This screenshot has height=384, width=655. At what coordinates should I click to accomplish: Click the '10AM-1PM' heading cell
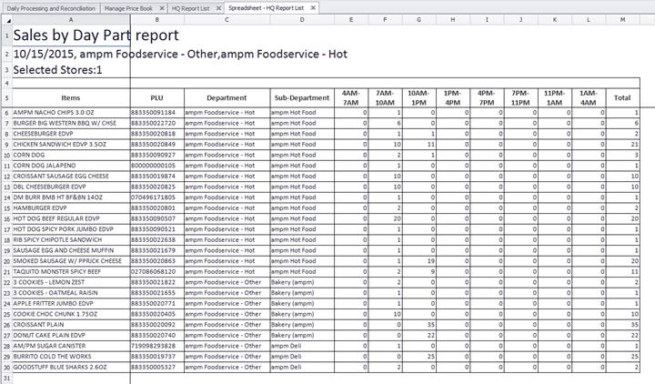418,97
